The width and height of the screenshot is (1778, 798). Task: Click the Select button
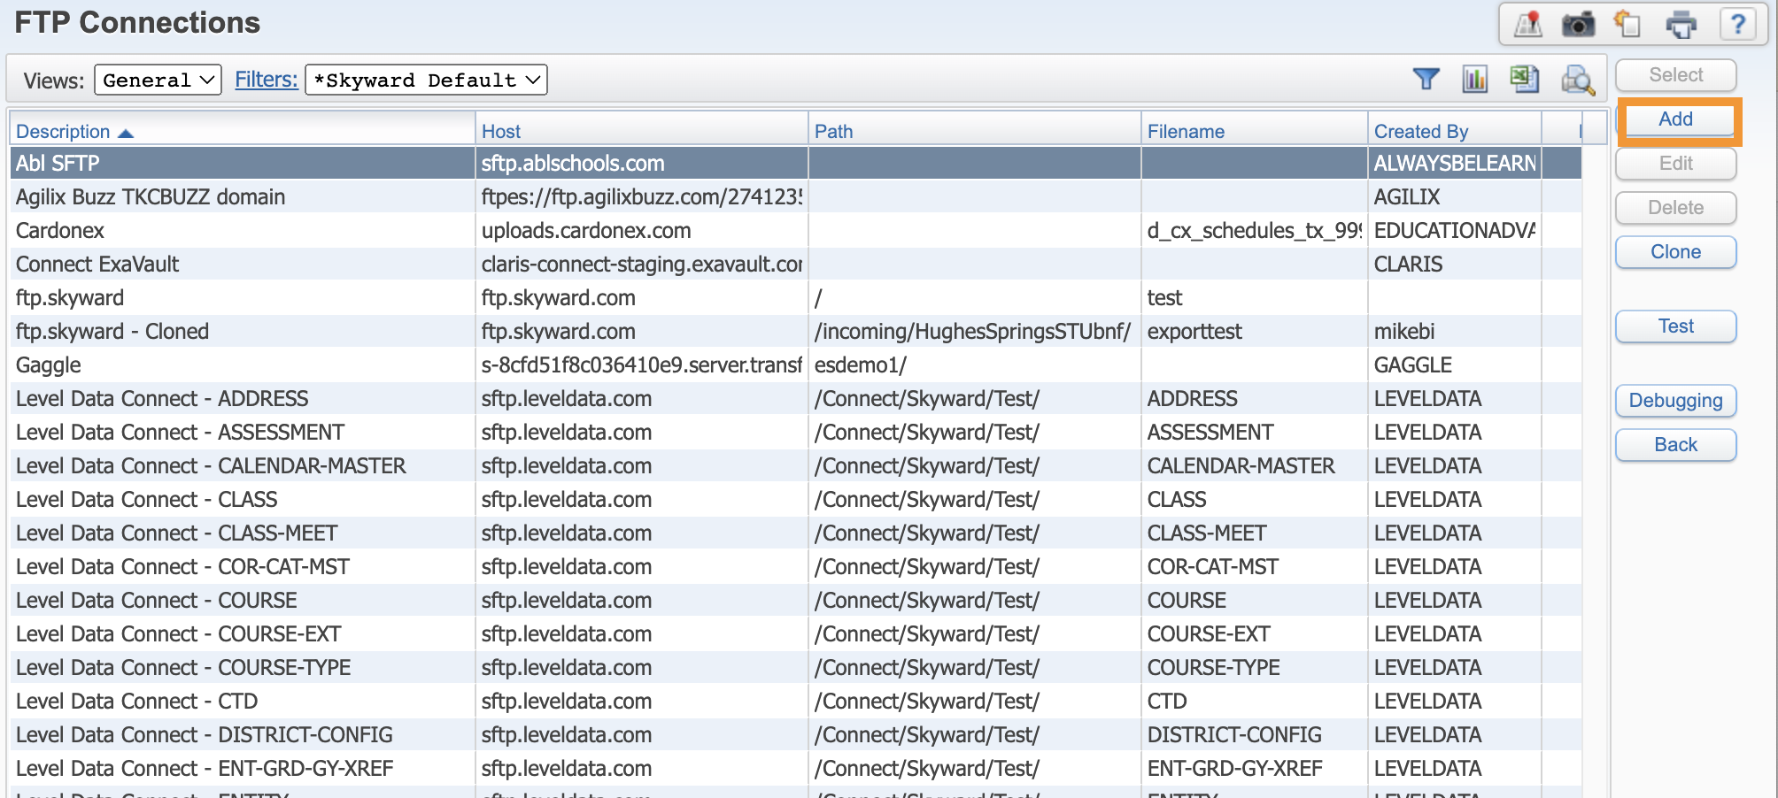pyautogui.click(x=1675, y=75)
